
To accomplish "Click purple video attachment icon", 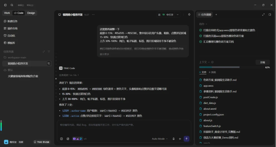I will pyautogui.click(x=74, y=139).
